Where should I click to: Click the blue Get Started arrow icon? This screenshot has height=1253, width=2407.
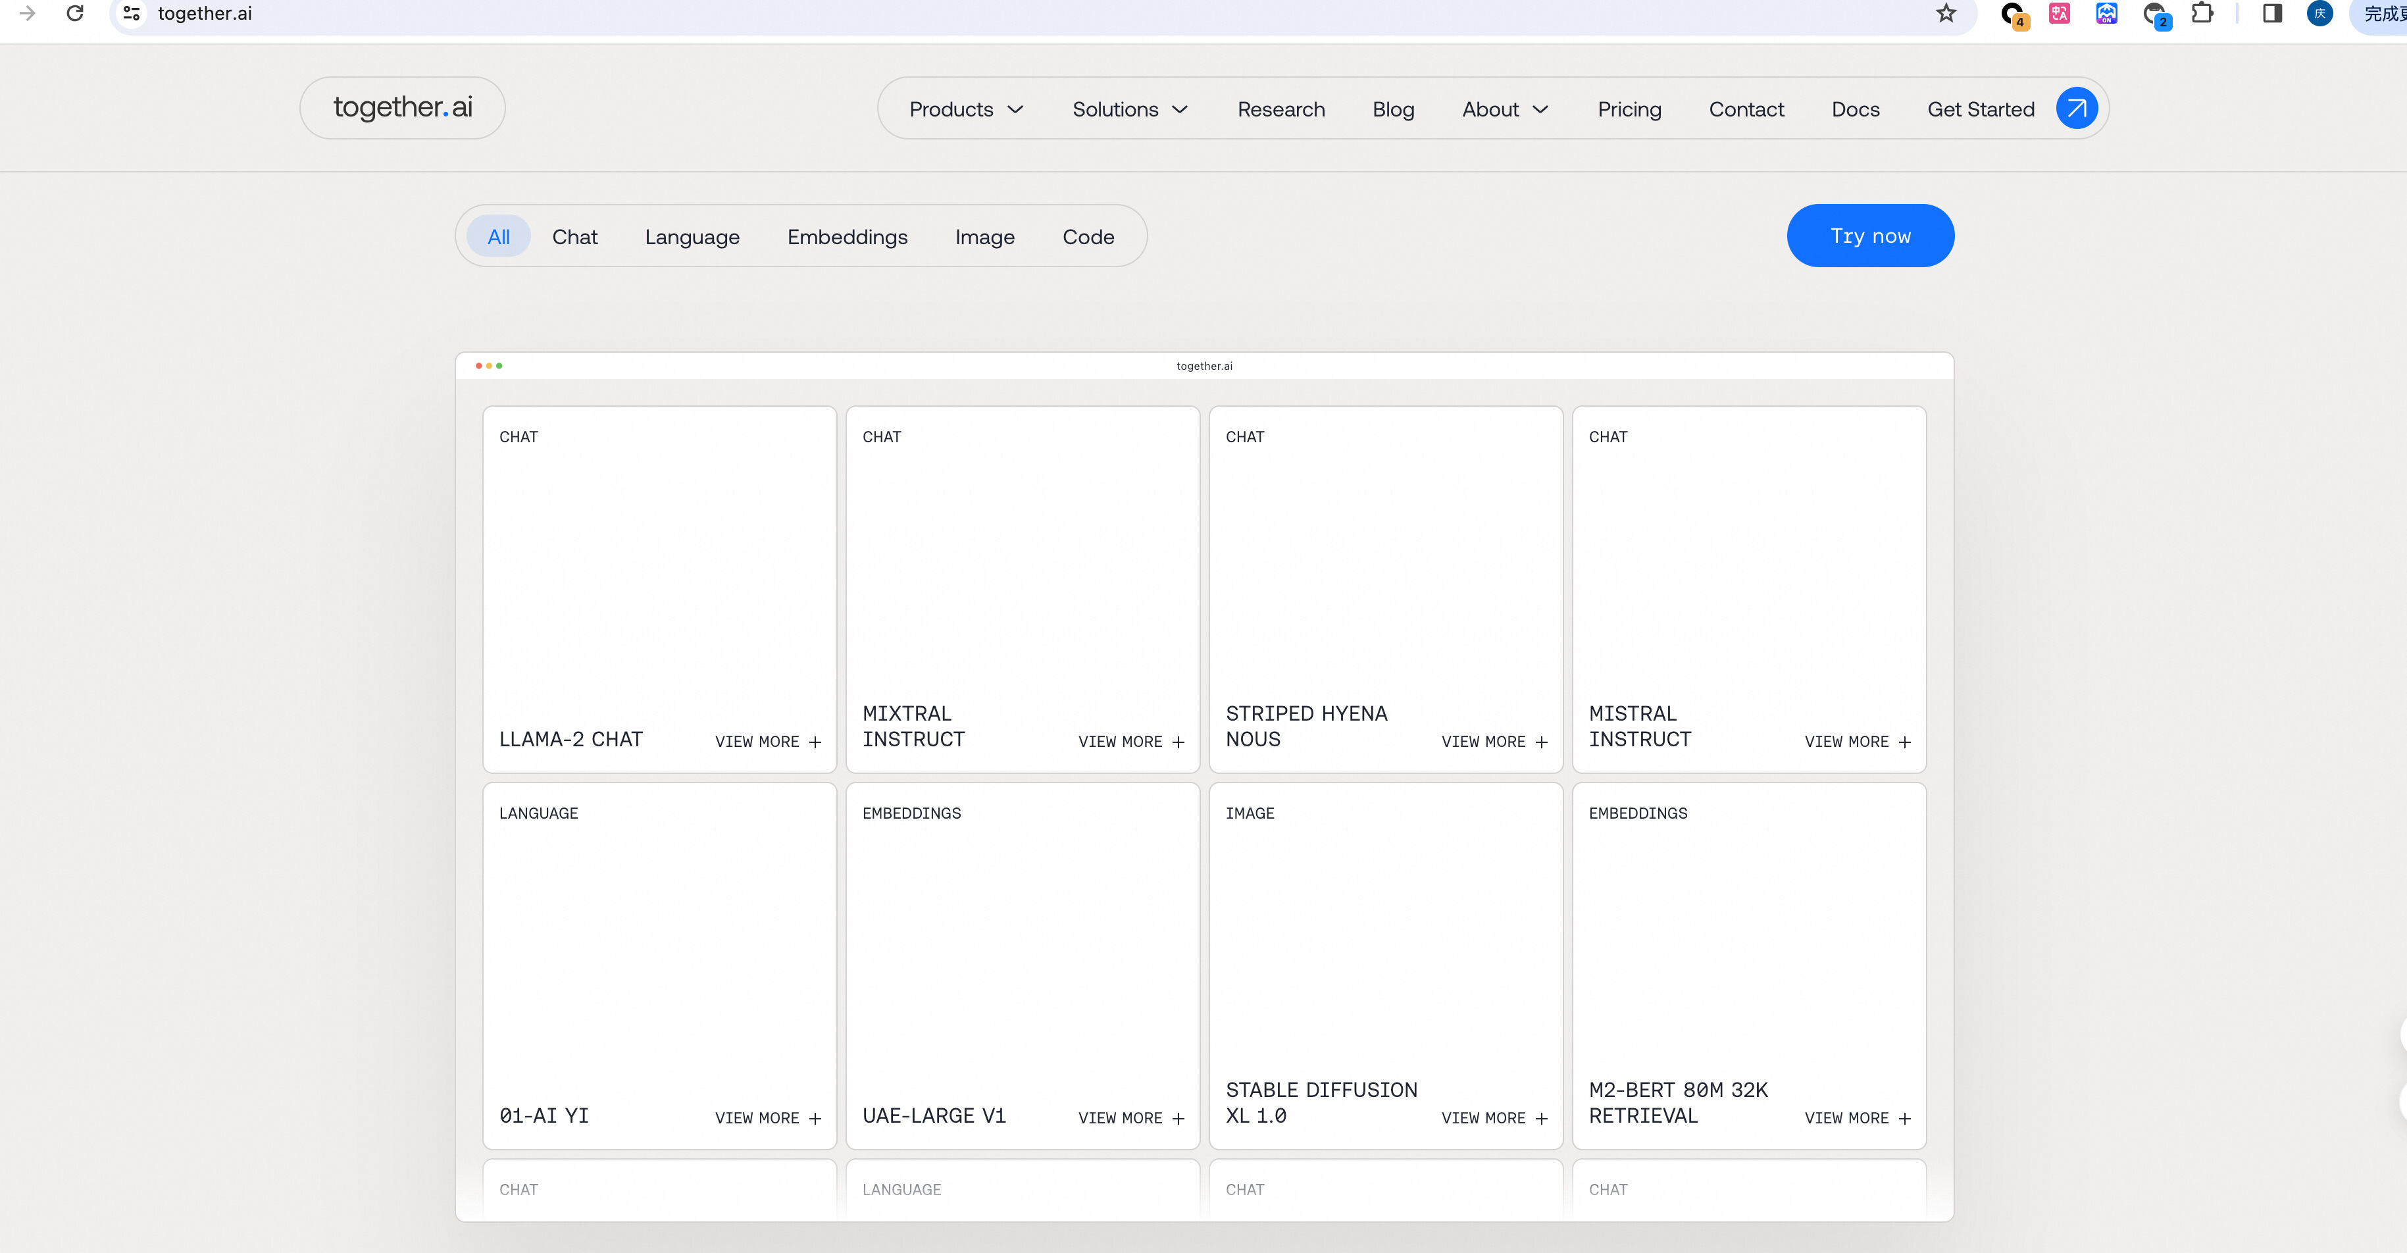(x=2075, y=109)
